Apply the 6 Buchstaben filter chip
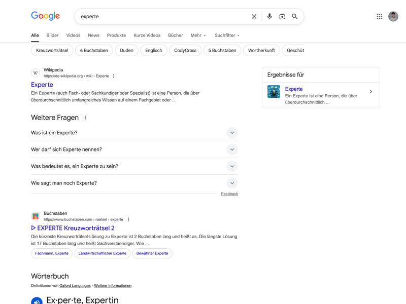 click(94, 50)
